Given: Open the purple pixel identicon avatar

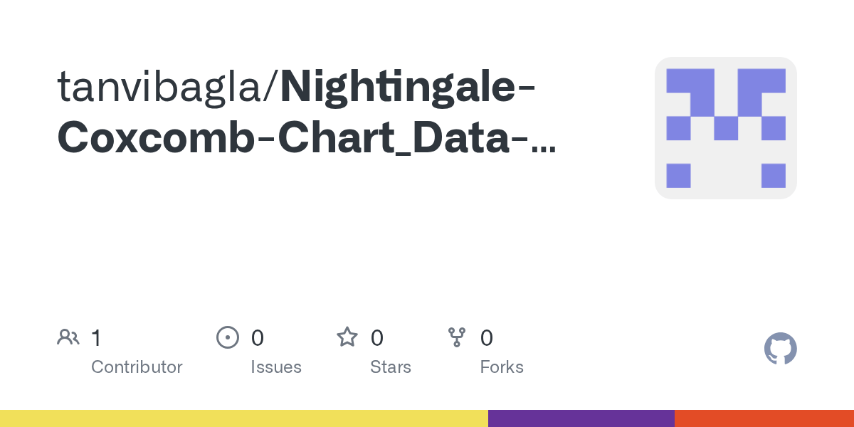Looking at the screenshot, I should pyautogui.click(x=726, y=128).
